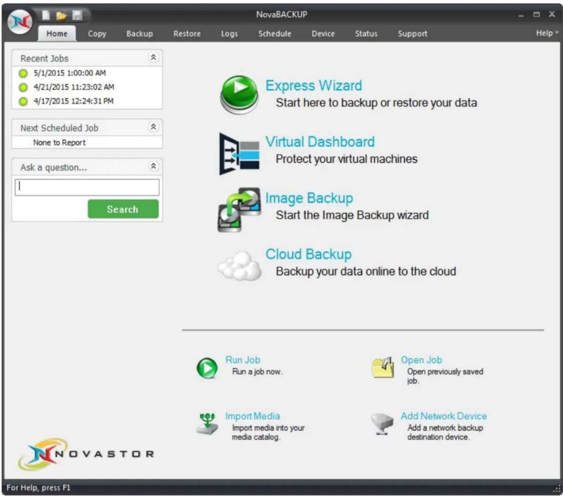Click the Run Job link
563x496 pixels.
coord(243,360)
